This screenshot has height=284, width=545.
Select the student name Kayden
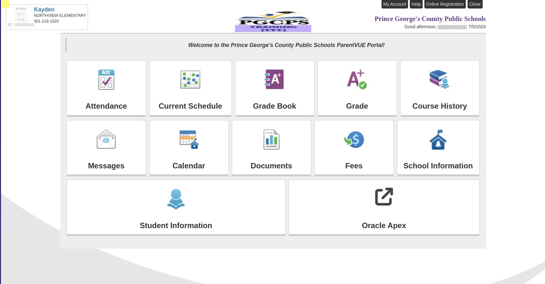coord(44,10)
